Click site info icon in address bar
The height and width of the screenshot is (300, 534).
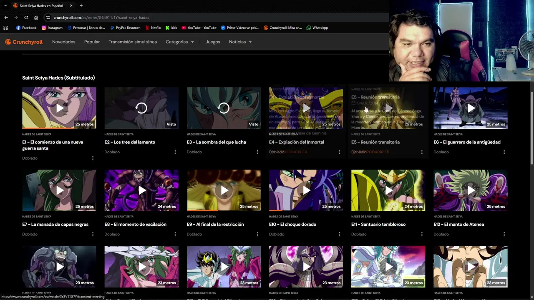coord(48,17)
